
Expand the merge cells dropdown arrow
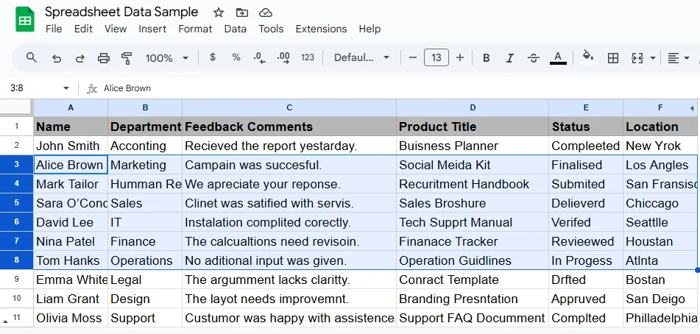[653, 58]
